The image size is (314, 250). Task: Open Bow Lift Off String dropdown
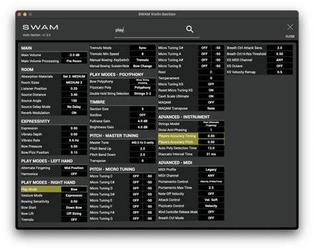tap(74, 214)
